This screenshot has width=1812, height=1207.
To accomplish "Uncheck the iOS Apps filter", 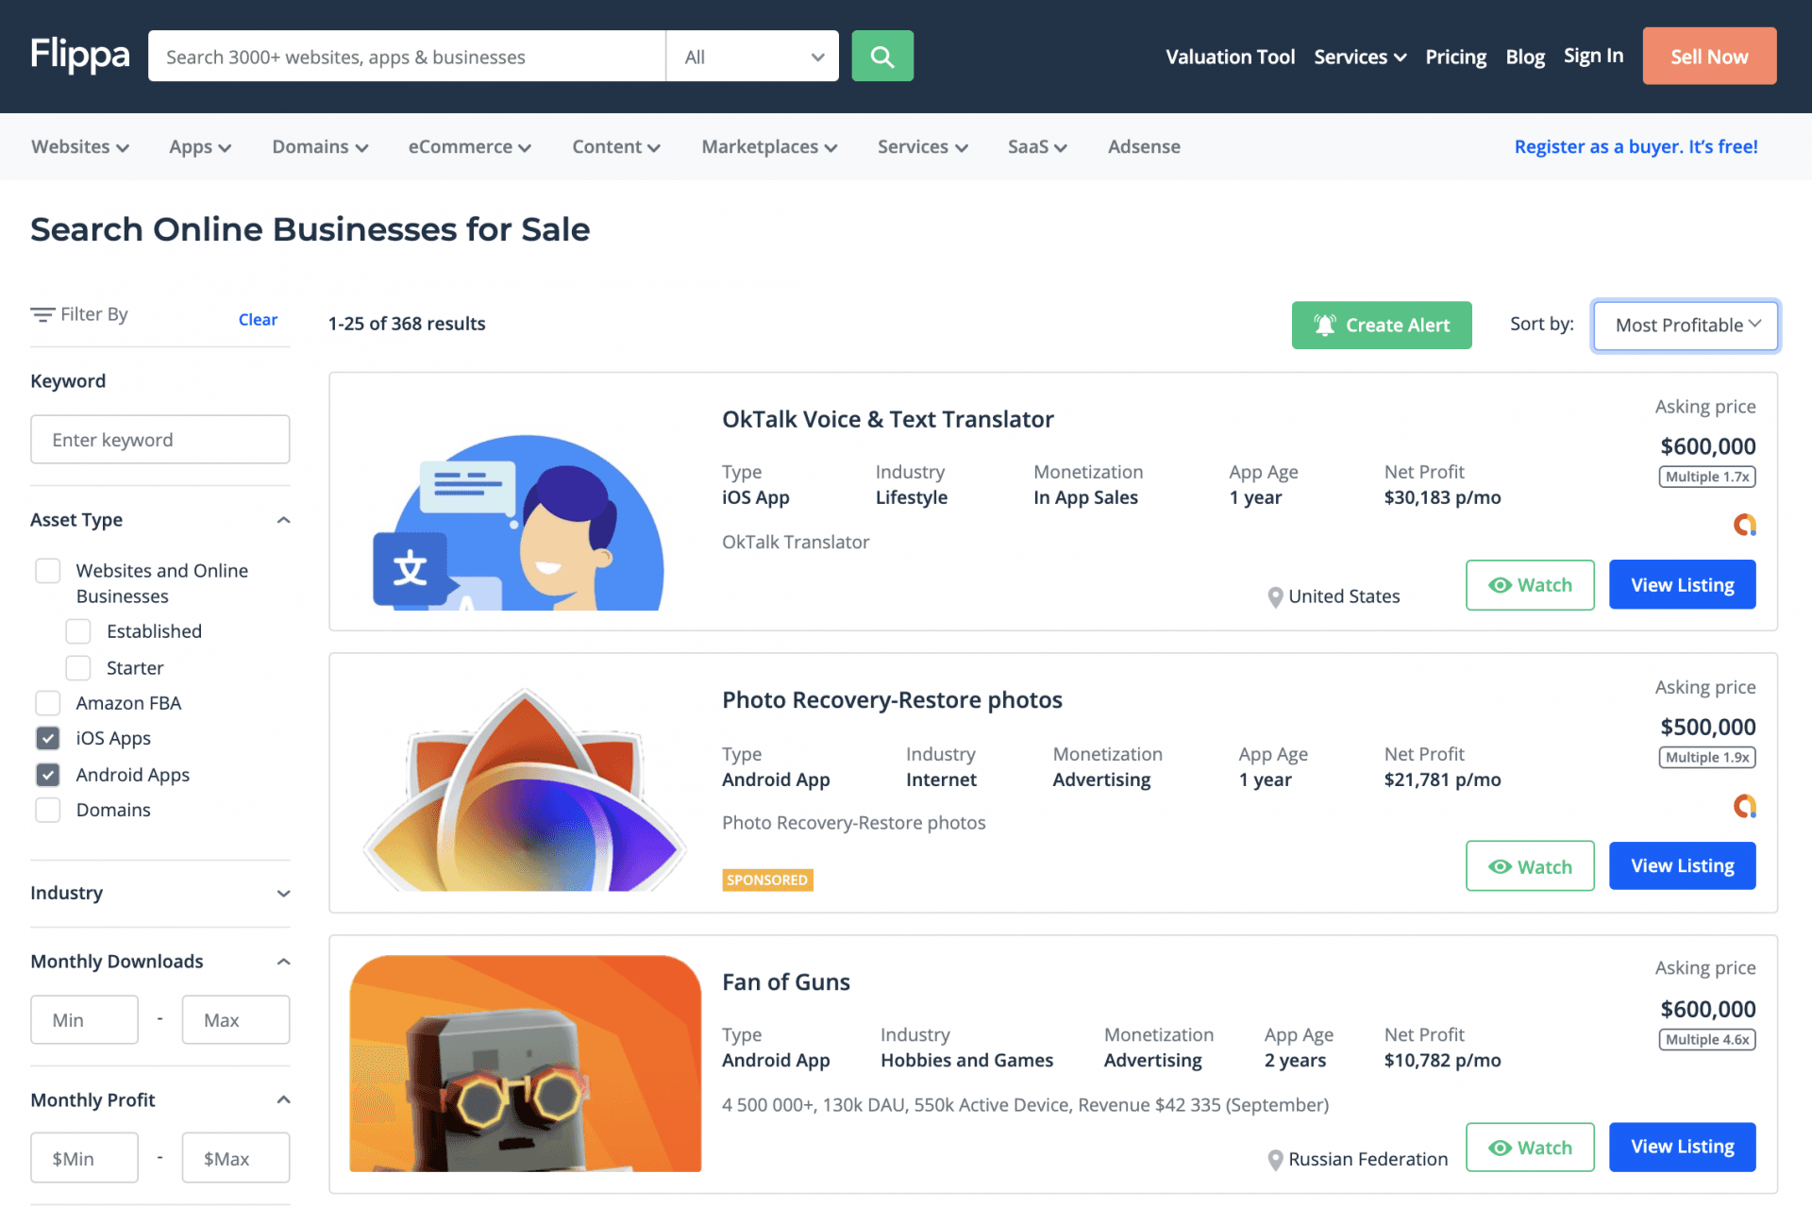I will [47, 738].
